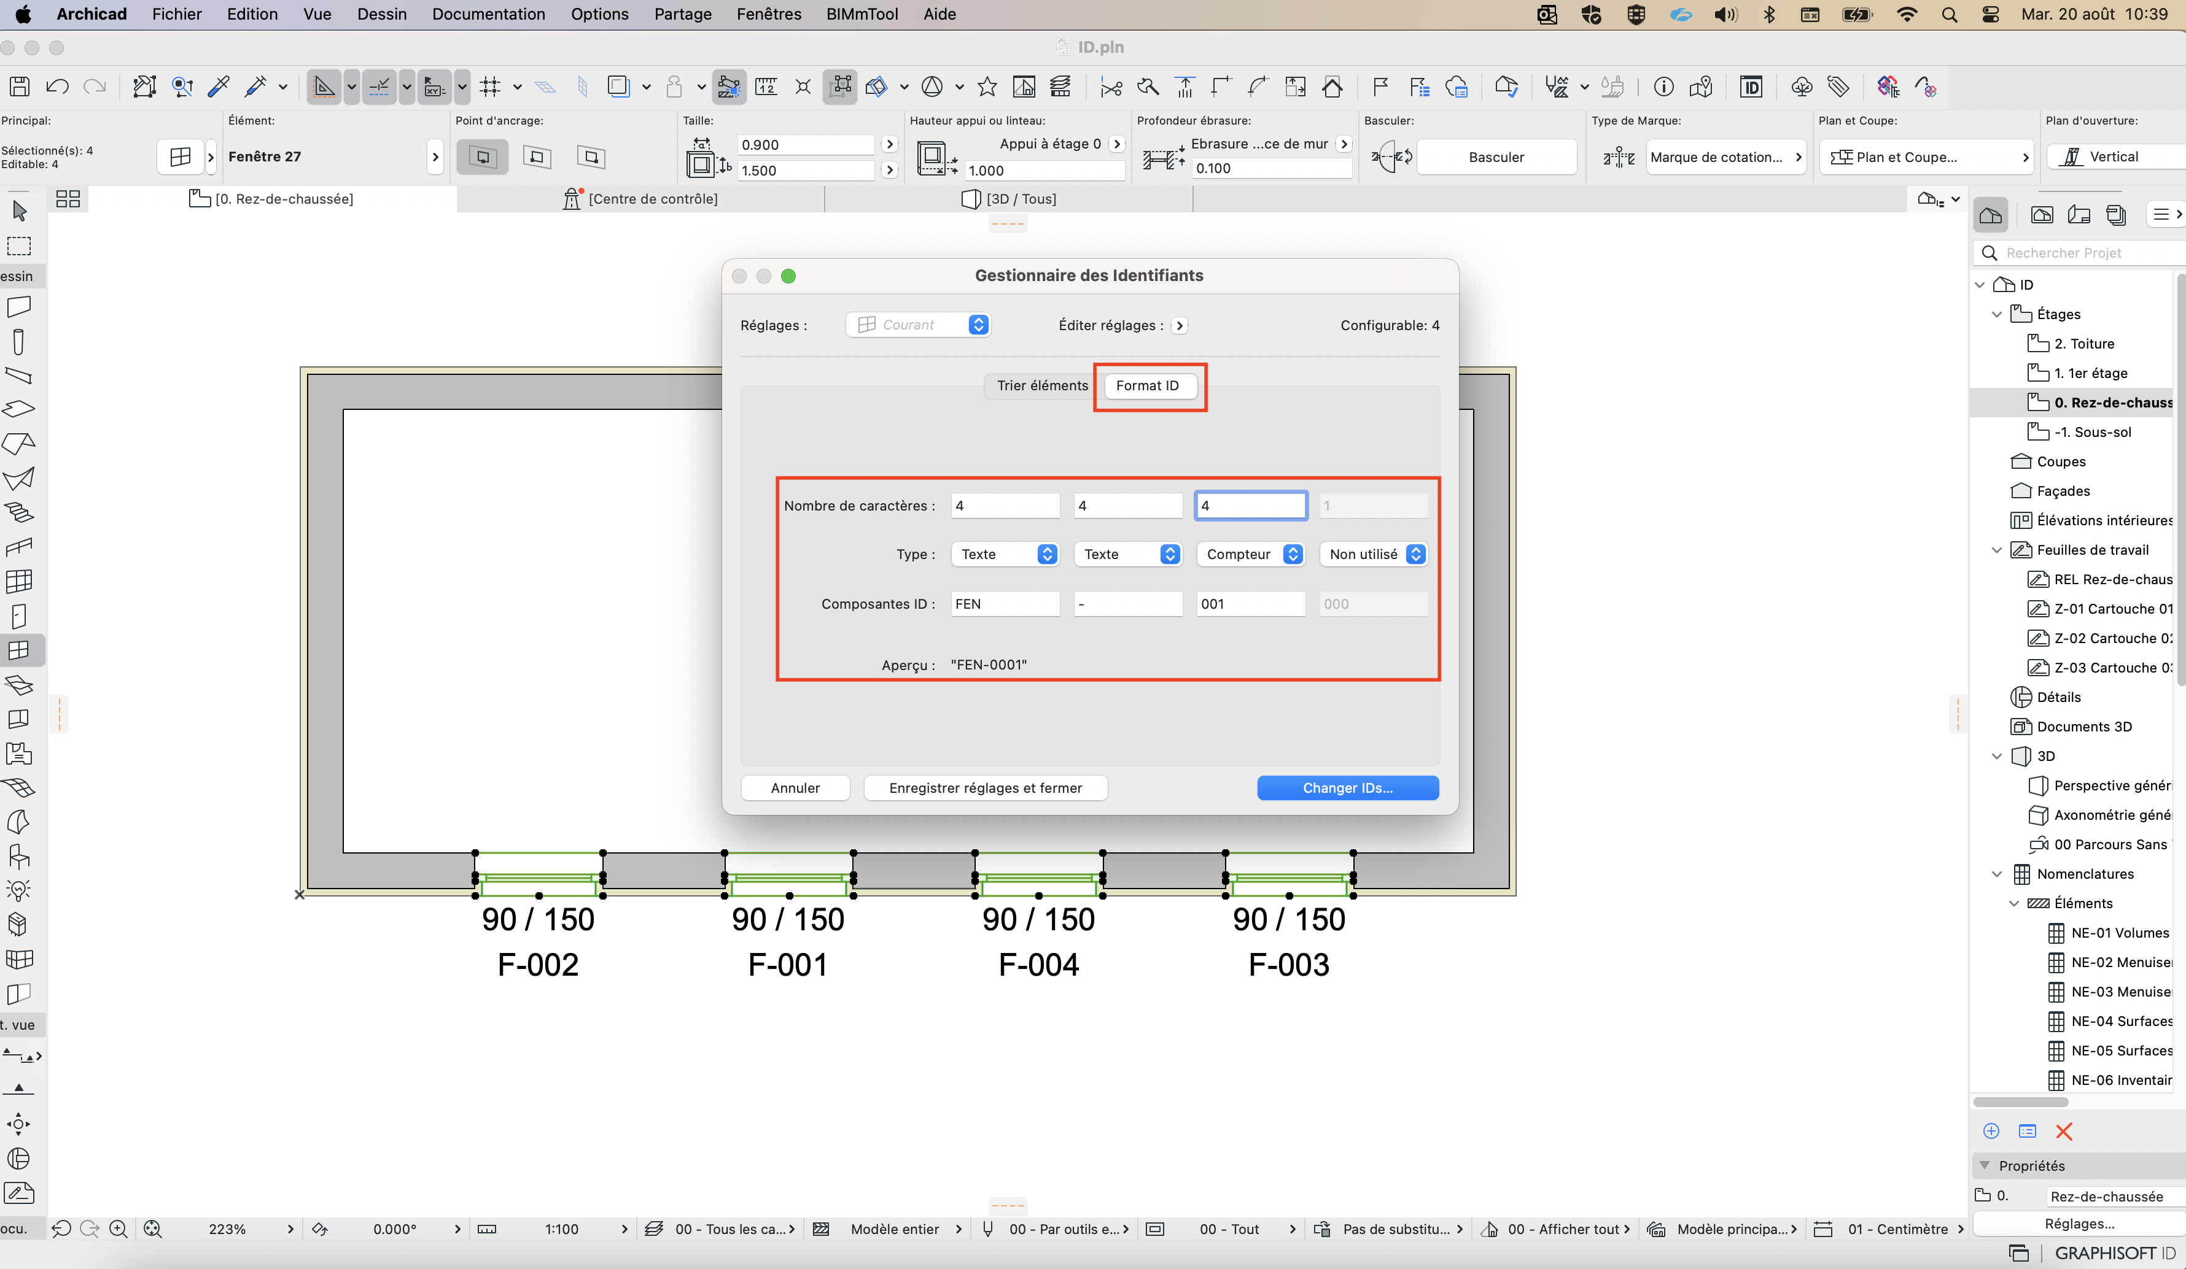The width and height of the screenshot is (2186, 1269).
Task: Select the Slab tool in toolbox
Action: click(19, 408)
